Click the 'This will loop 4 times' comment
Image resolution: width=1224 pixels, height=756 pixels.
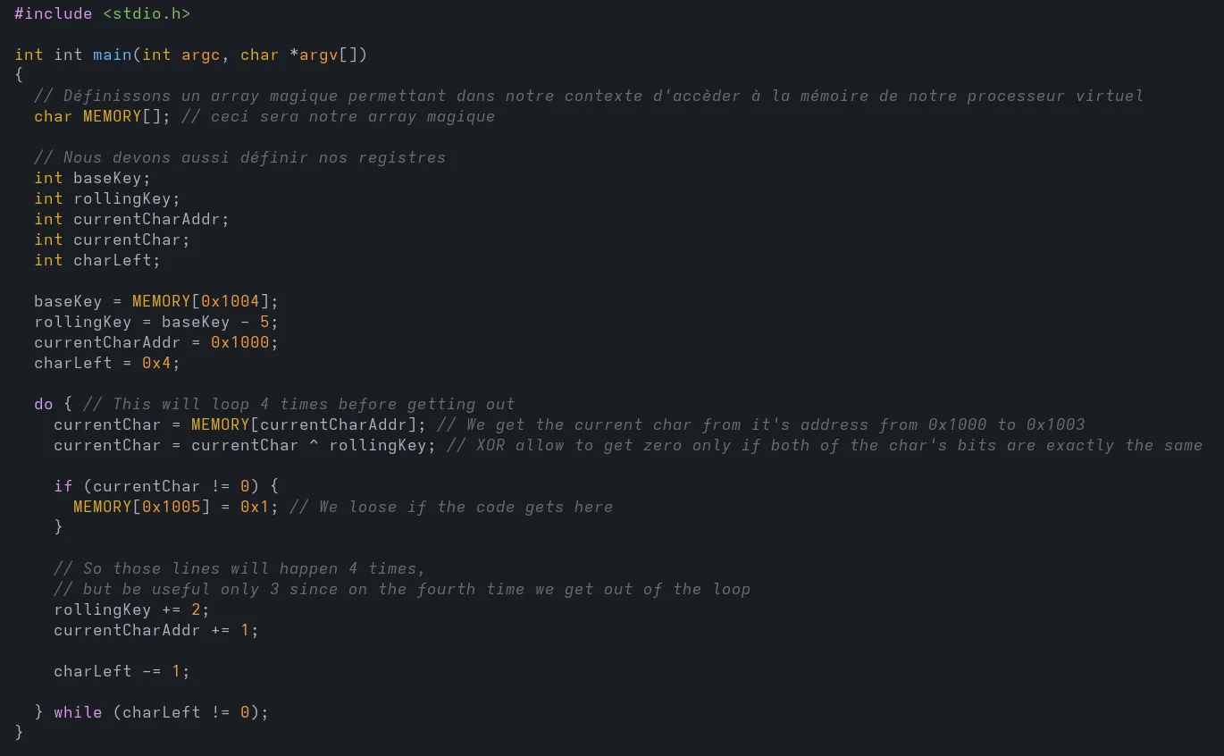[298, 404]
